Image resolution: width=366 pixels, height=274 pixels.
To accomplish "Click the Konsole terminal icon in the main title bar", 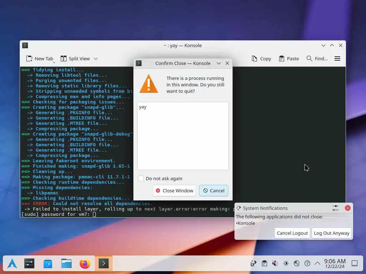I will [x=25, y=45].
